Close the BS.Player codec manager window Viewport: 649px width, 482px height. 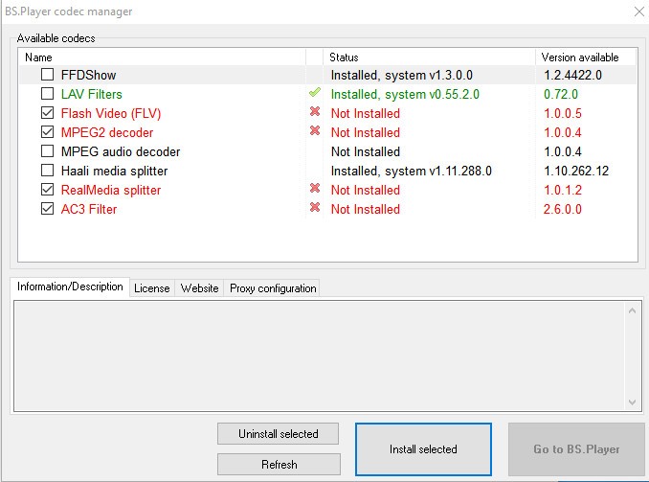coord(639,11)
